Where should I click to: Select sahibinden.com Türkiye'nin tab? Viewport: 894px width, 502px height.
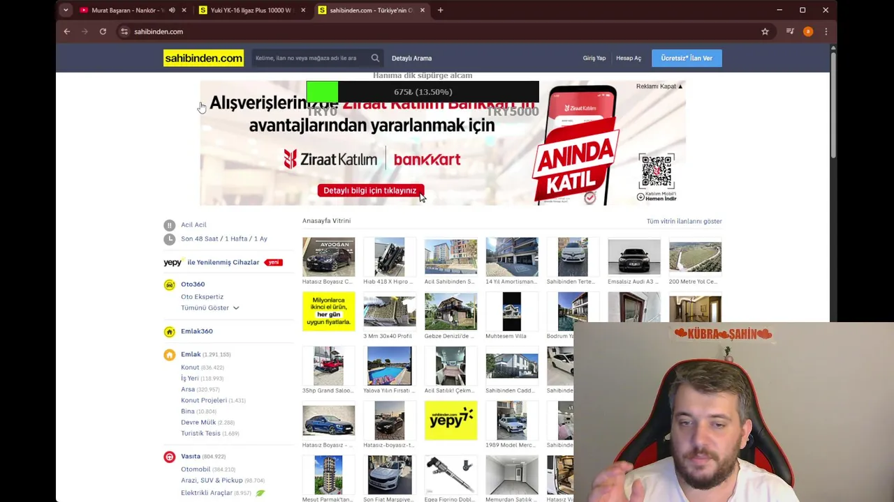tap(370, 10)
